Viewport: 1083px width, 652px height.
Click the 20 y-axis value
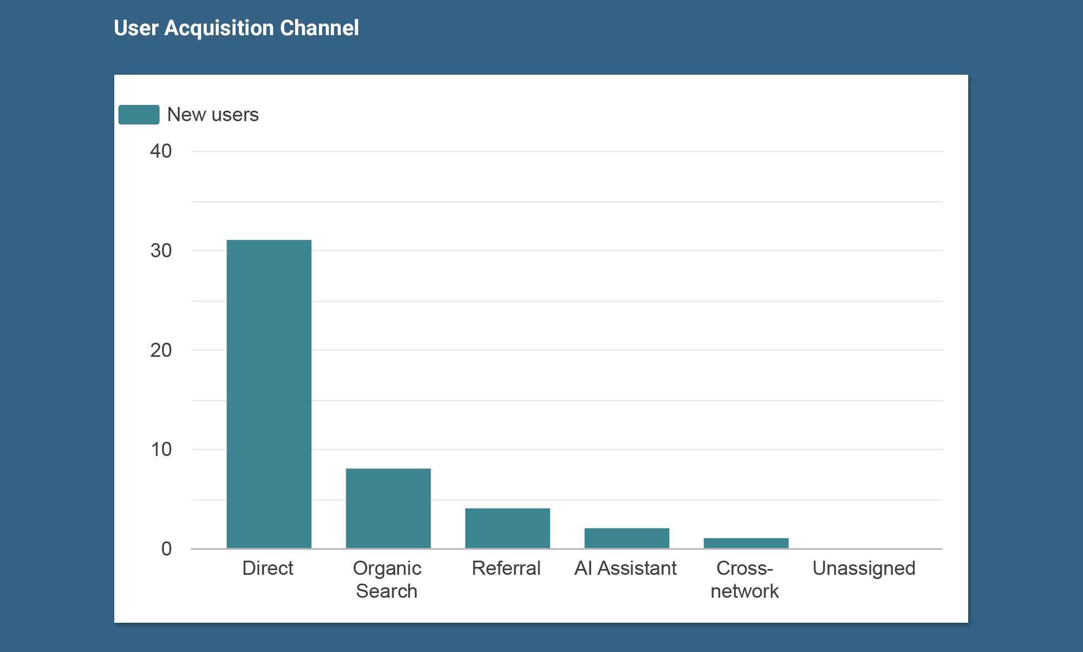[x=161, y=350]
